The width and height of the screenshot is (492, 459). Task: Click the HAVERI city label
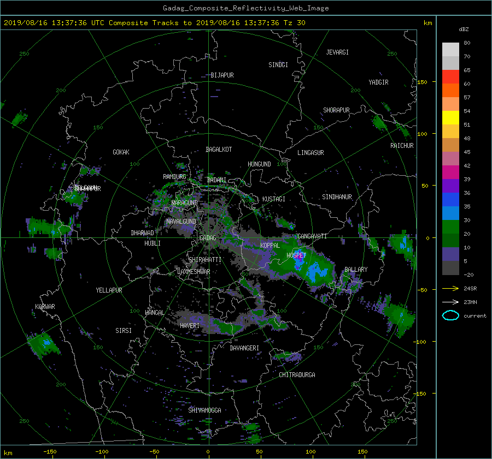190,326
